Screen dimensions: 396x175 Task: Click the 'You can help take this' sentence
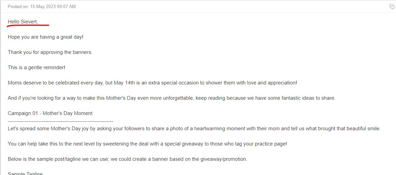click(x=147, y=144)
